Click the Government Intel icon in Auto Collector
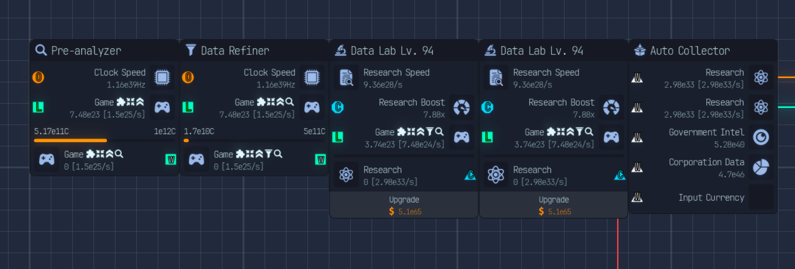Image resolution: width=795 pixels, height=269 pixels. [761, 137]
